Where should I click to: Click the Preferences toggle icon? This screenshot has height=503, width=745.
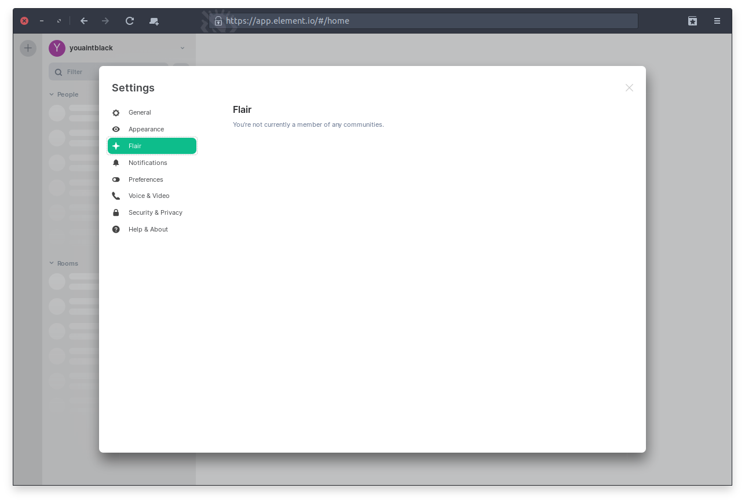pyautogui.click(x=116, y=180)
